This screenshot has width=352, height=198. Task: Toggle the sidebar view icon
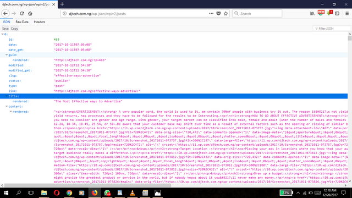pos(337,13)
